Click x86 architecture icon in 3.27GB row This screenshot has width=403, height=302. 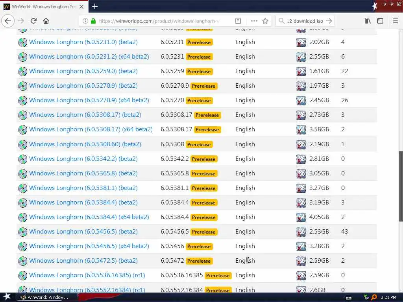click(x=301, y=188)
